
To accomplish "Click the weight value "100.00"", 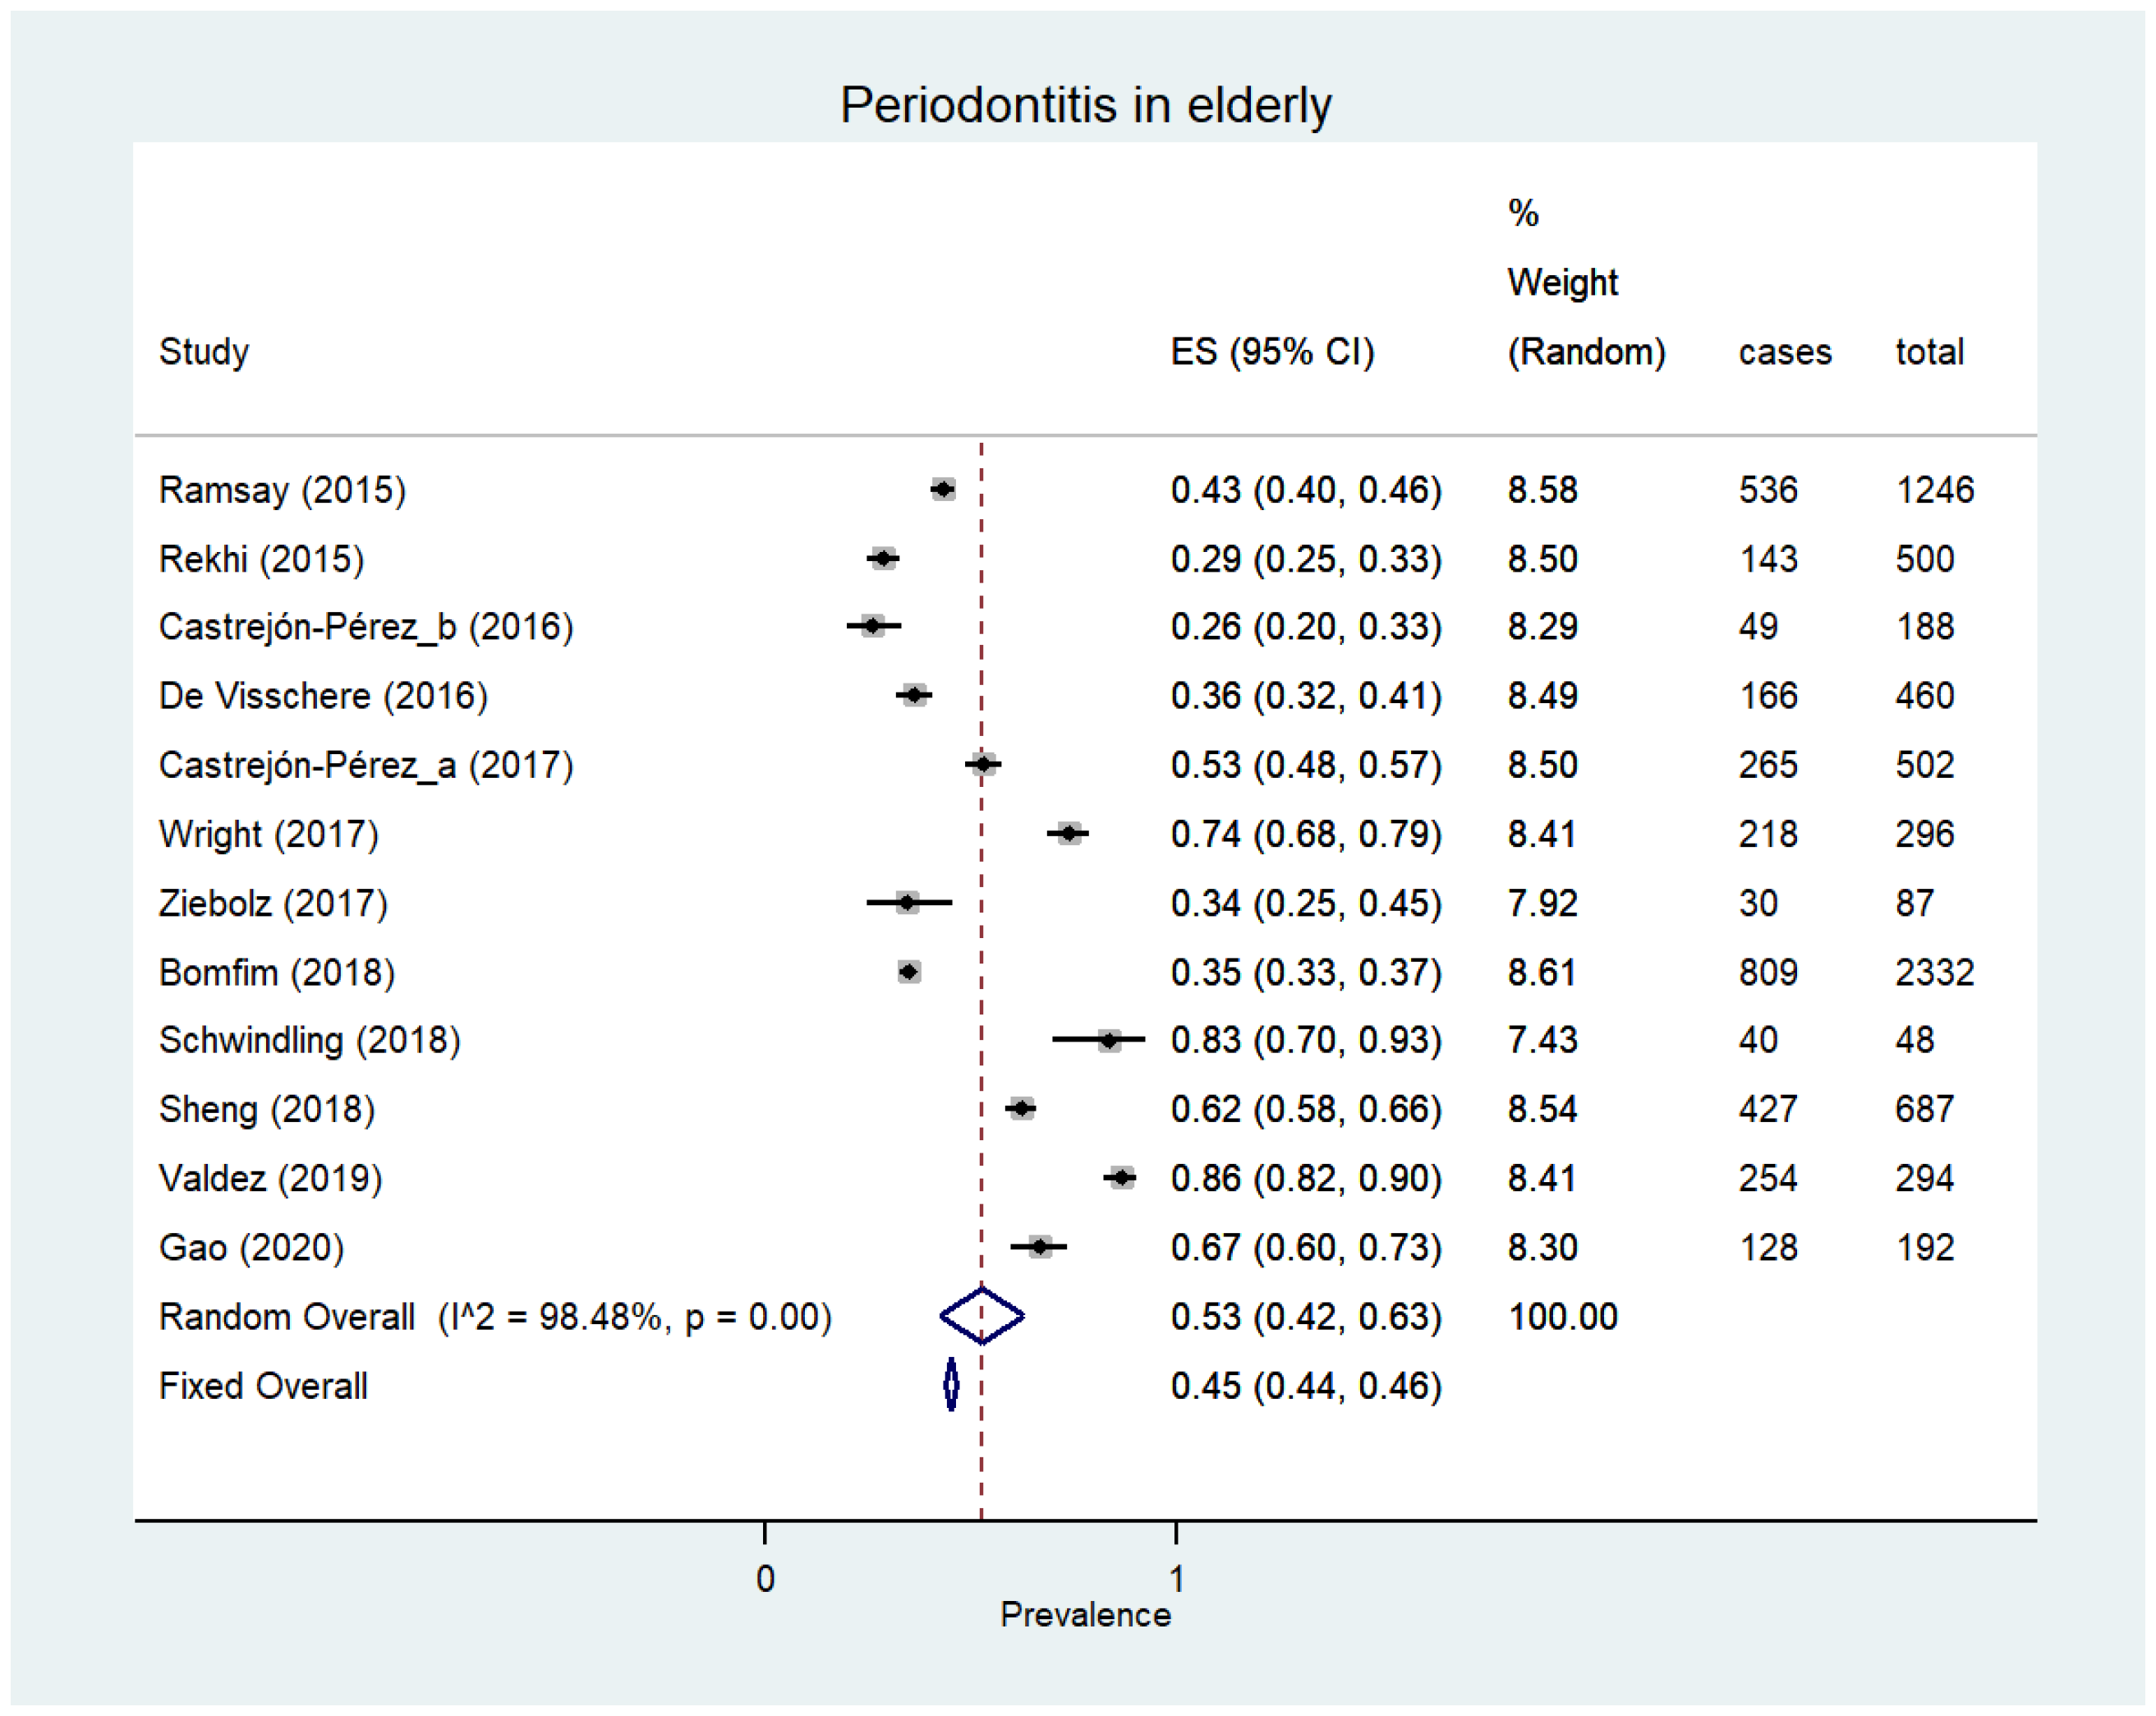I will pos(1562,1317).
